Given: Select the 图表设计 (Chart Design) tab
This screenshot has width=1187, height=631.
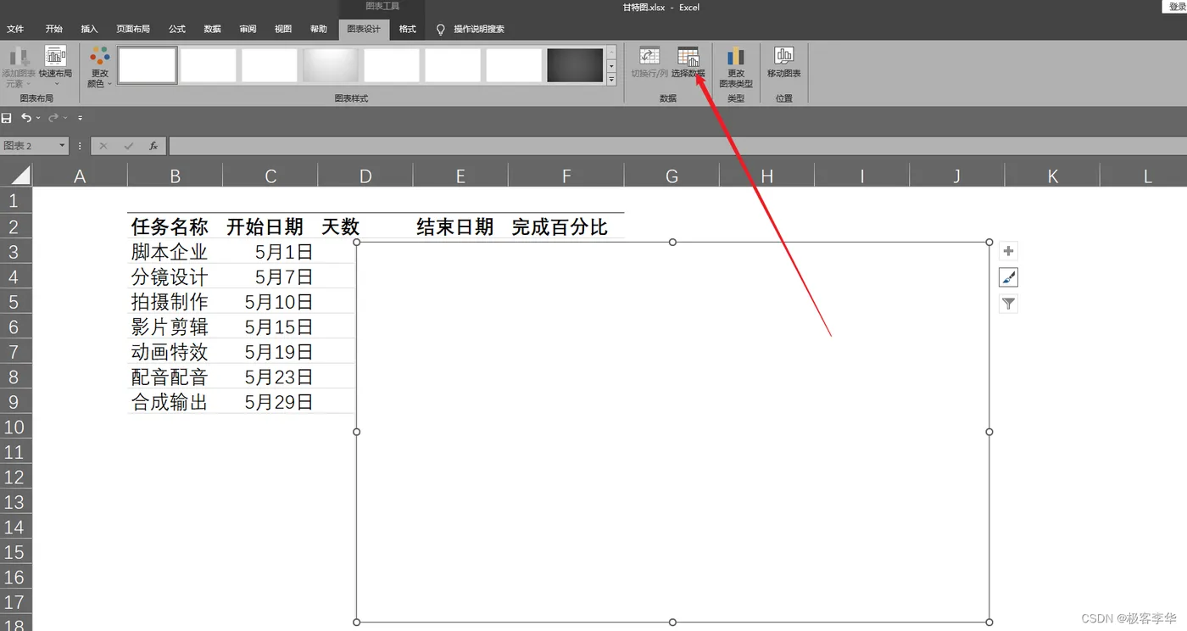Looking at the screenshot, I should click(365, 29).
